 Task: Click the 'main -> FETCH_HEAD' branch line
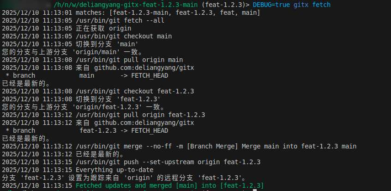[123, 75]
